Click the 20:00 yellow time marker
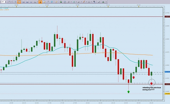The image size is (170, 104). (x=138, y=7)
